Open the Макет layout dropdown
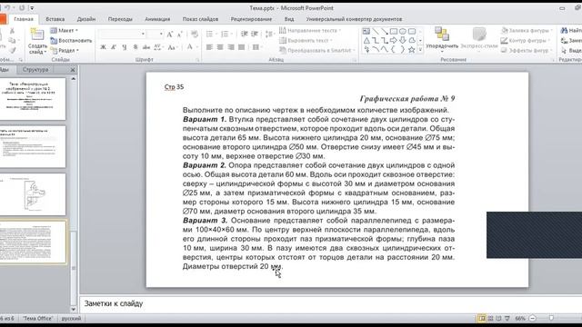The height and width of the screenshot is (327, 582). coord(65,30)
